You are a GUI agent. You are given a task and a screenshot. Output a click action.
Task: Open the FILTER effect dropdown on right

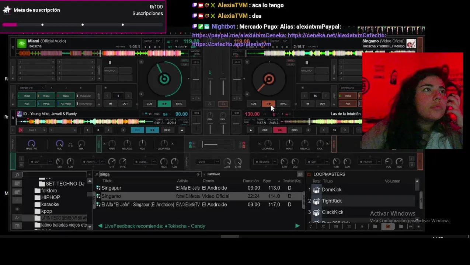[370, 162]
